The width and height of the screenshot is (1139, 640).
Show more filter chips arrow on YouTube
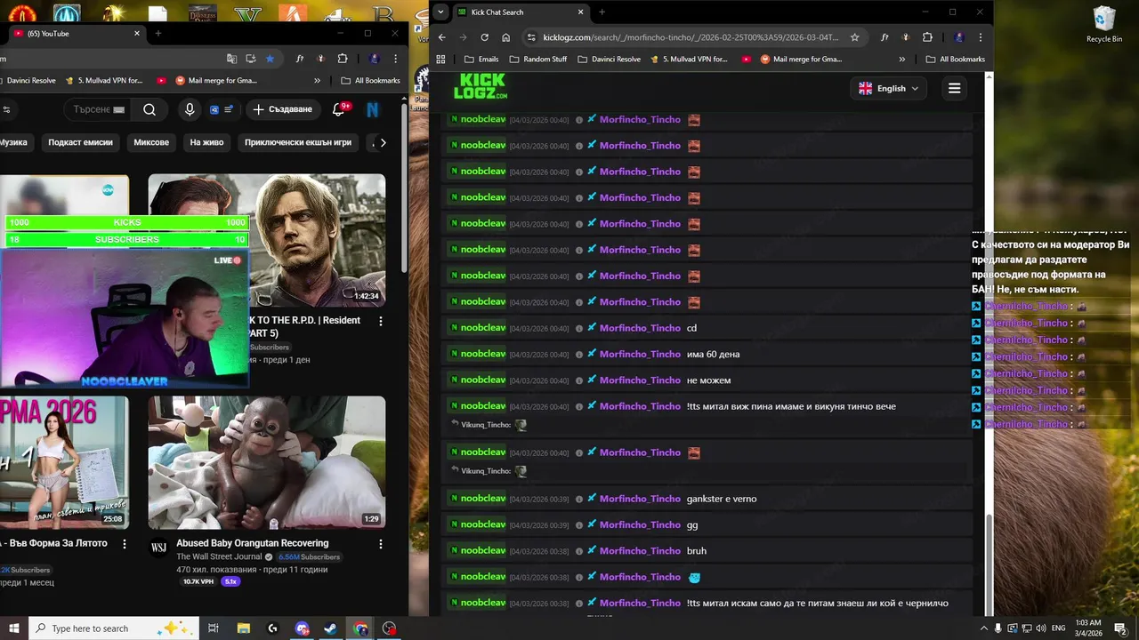click(x=383, y=142)
